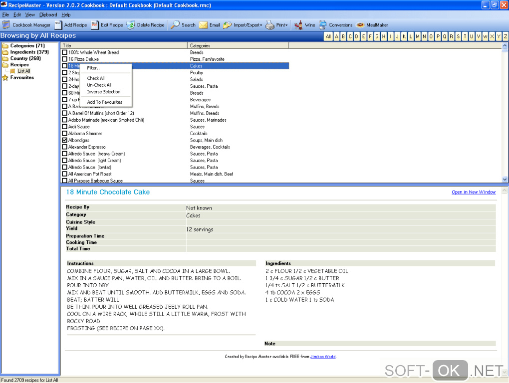Choose Un-Check All in the context menu

point(106,85)
